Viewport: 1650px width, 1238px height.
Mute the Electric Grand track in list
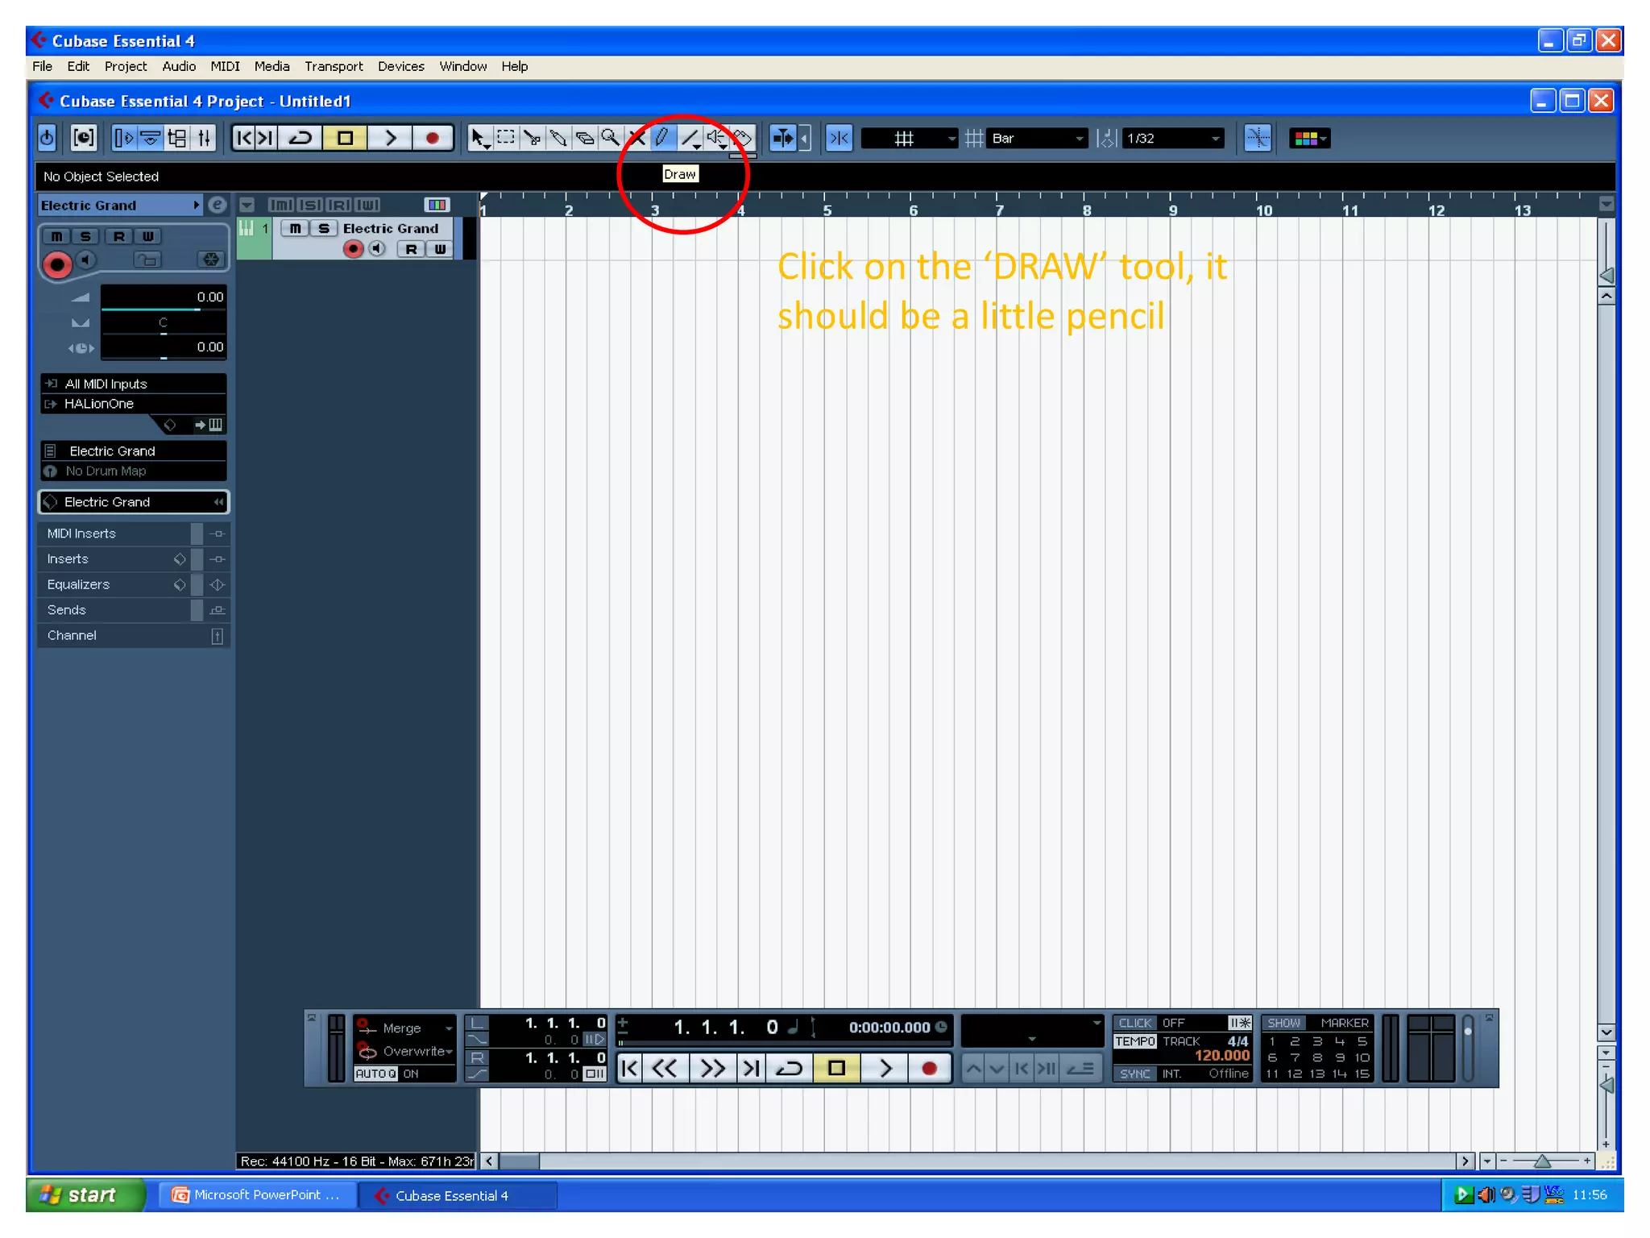tap(295, 228)
